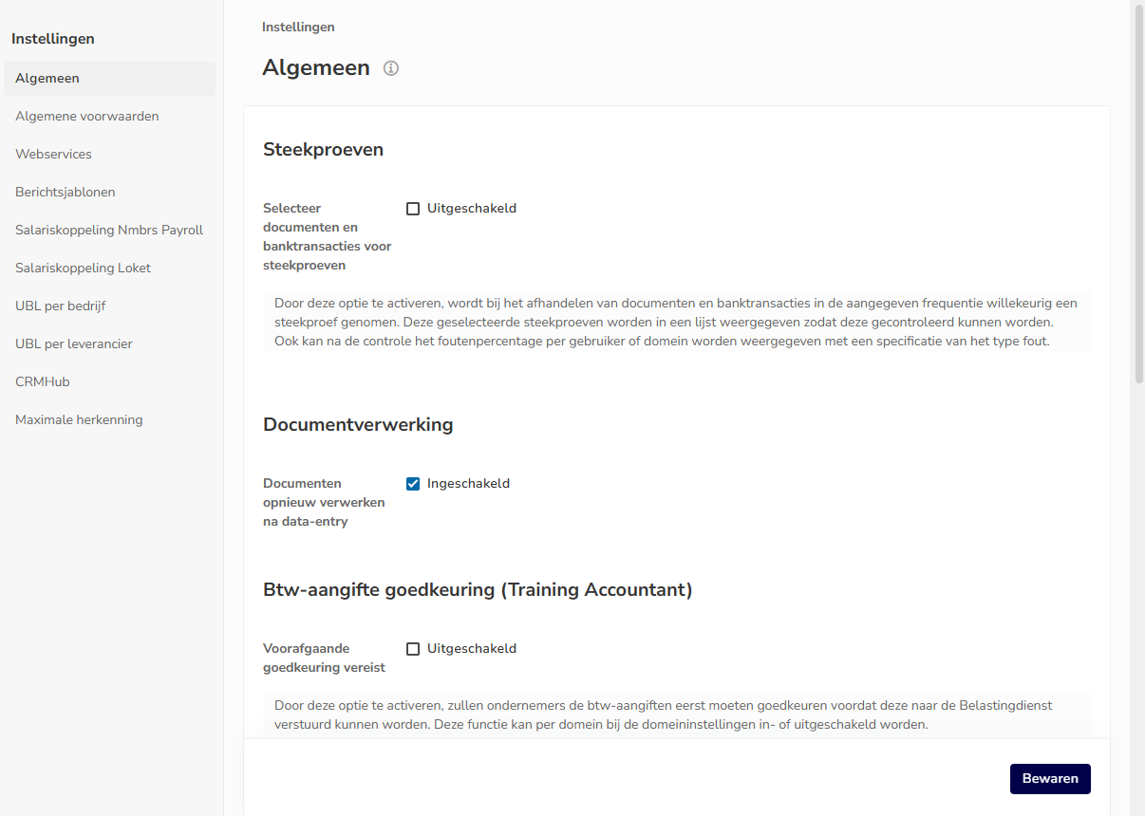Click the Uitgeschakeld label under Btw-aangifte goedkeuring
1145x816 pixels.
click(x=472, y=649)
